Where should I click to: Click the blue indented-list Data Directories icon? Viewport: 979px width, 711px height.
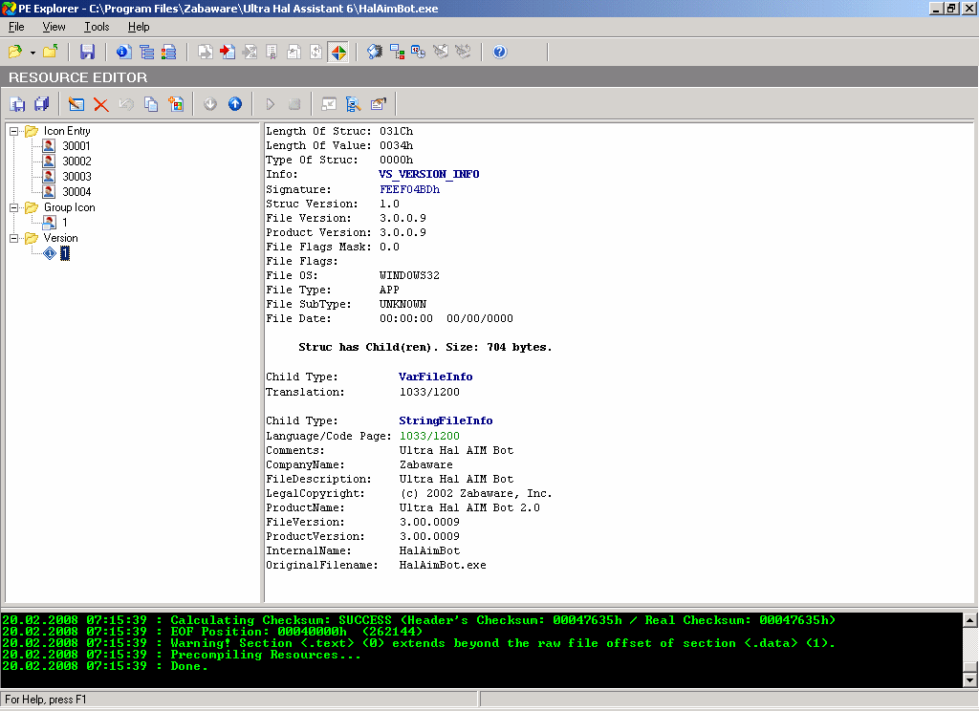click(x=146, y=52)
